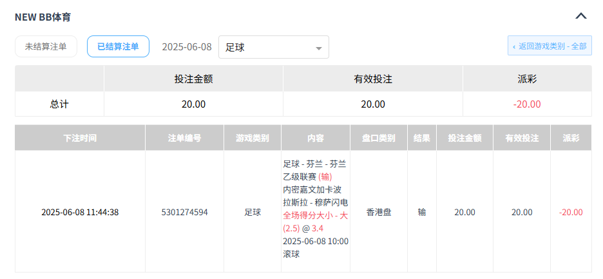This screenshot has width=603, height=279.
Task: Click the 有效投注 table column header
Action: (x=522, y=138)
